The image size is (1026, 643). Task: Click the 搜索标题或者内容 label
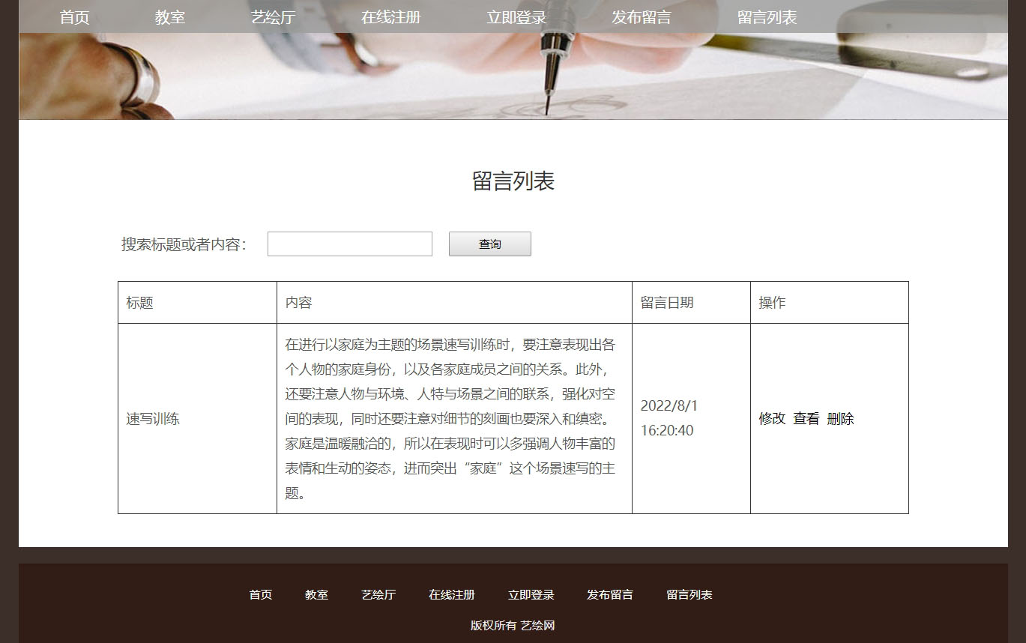[184, 244]
